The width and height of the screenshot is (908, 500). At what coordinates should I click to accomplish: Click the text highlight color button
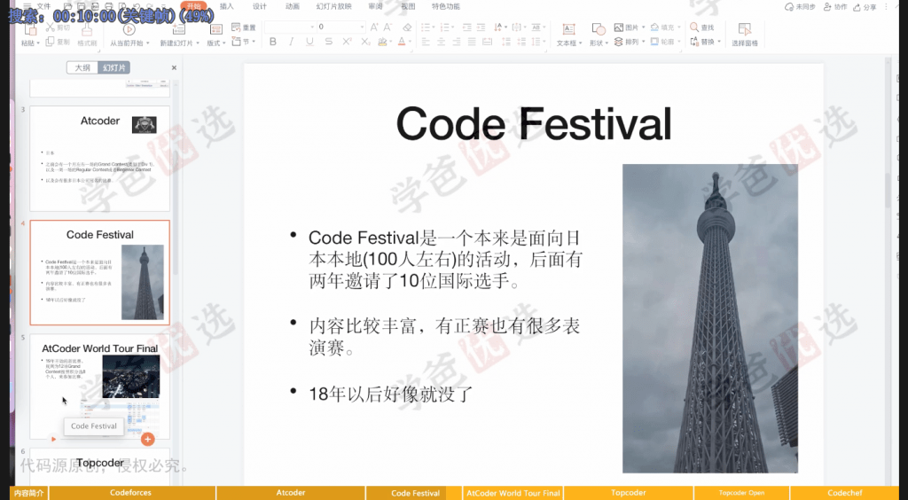pyautogui.click(x=381, y=42)
